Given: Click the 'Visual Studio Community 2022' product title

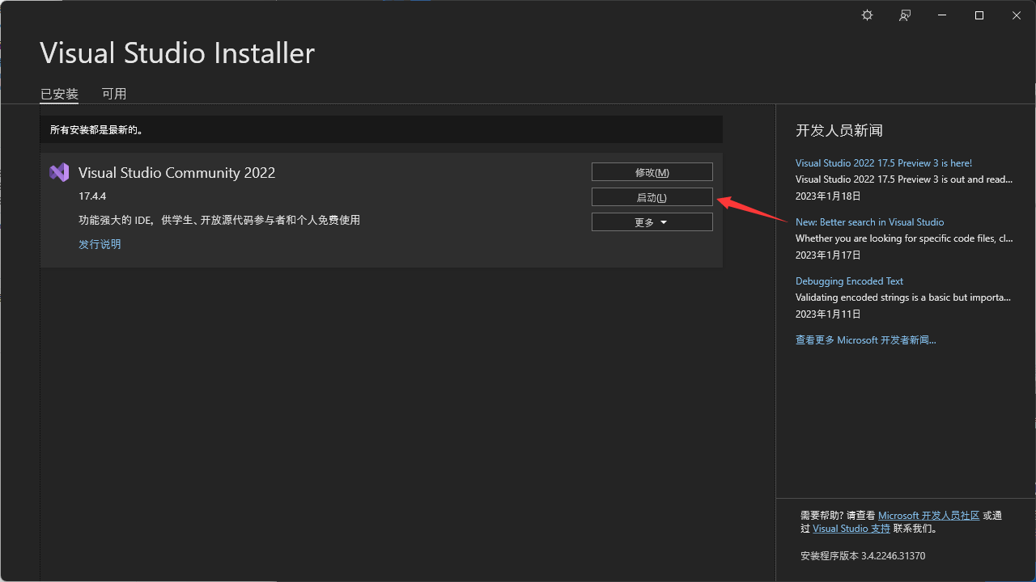Looking at the screenshot, I should coord(177,173).
